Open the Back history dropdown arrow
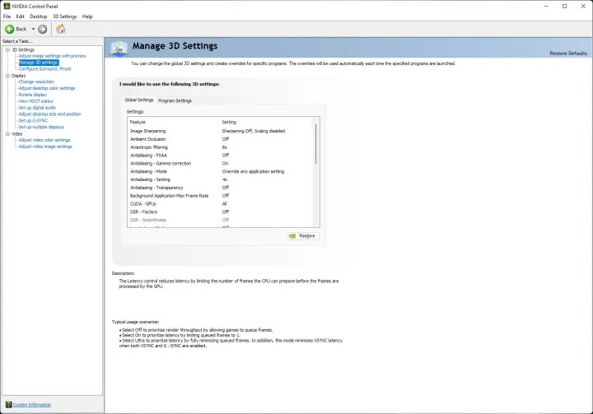 tap(33, 29)
